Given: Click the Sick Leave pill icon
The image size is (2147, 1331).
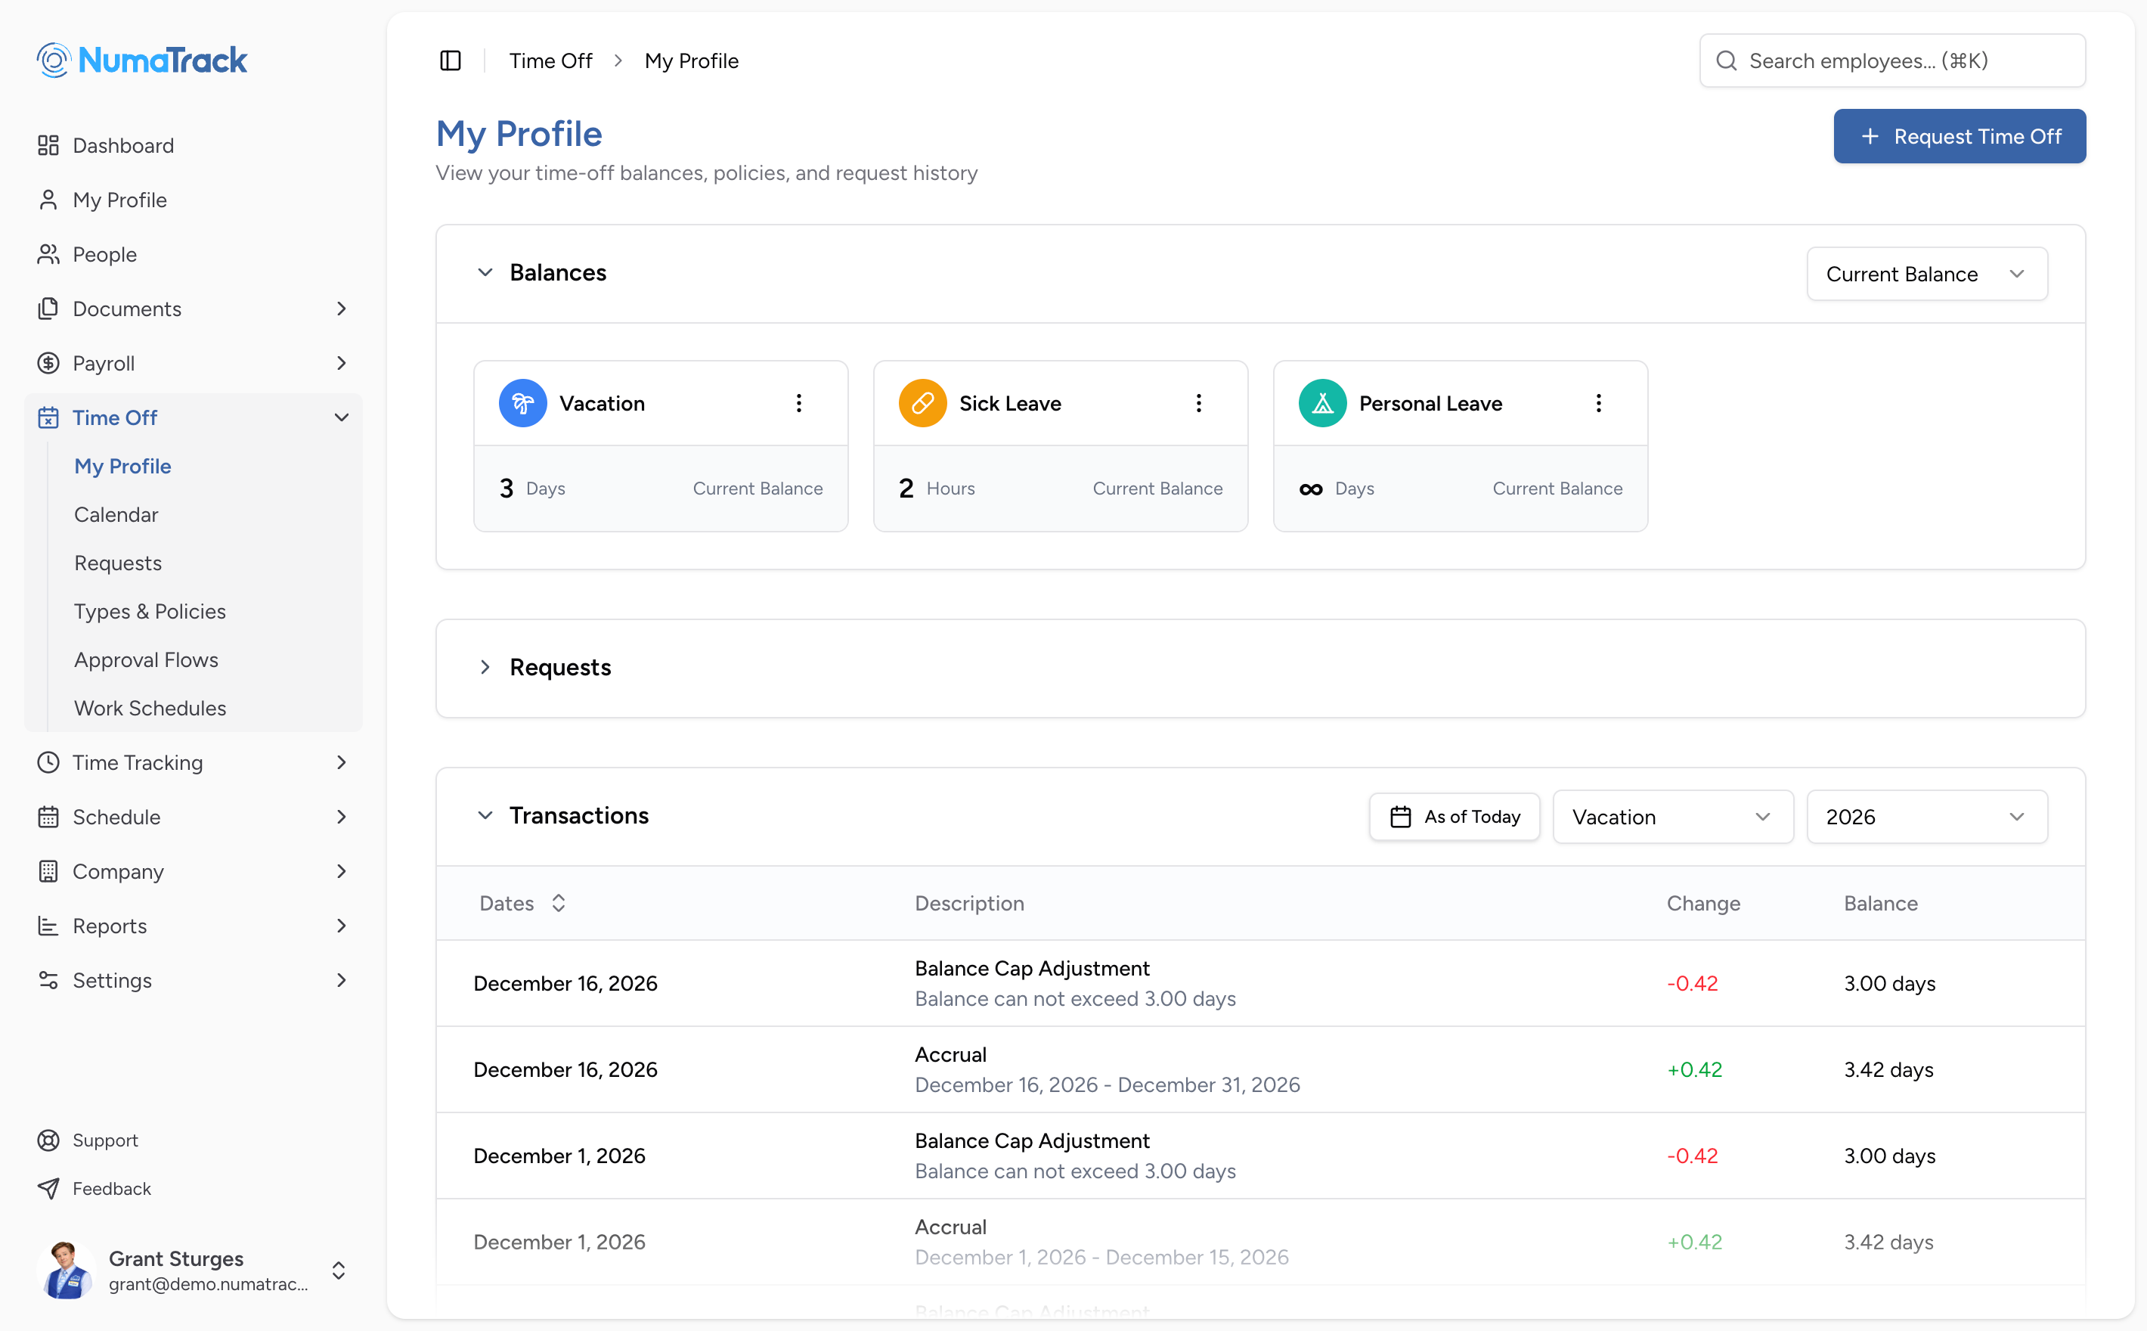Looking at the screenshot, I should [922, 402].
